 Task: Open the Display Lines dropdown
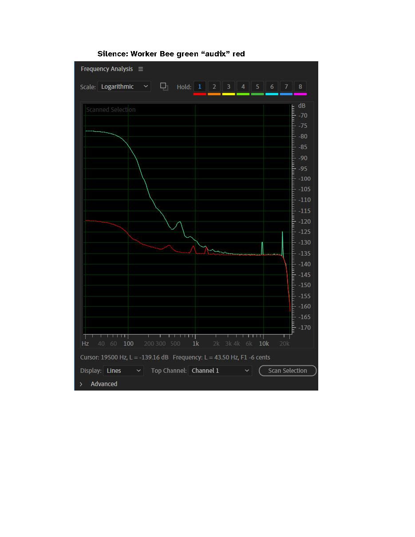pyautogui.click(x=123, y=371)
